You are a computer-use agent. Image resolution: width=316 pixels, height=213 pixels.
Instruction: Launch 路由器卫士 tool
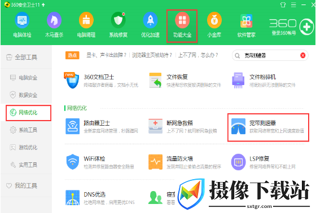pos(102,126)
